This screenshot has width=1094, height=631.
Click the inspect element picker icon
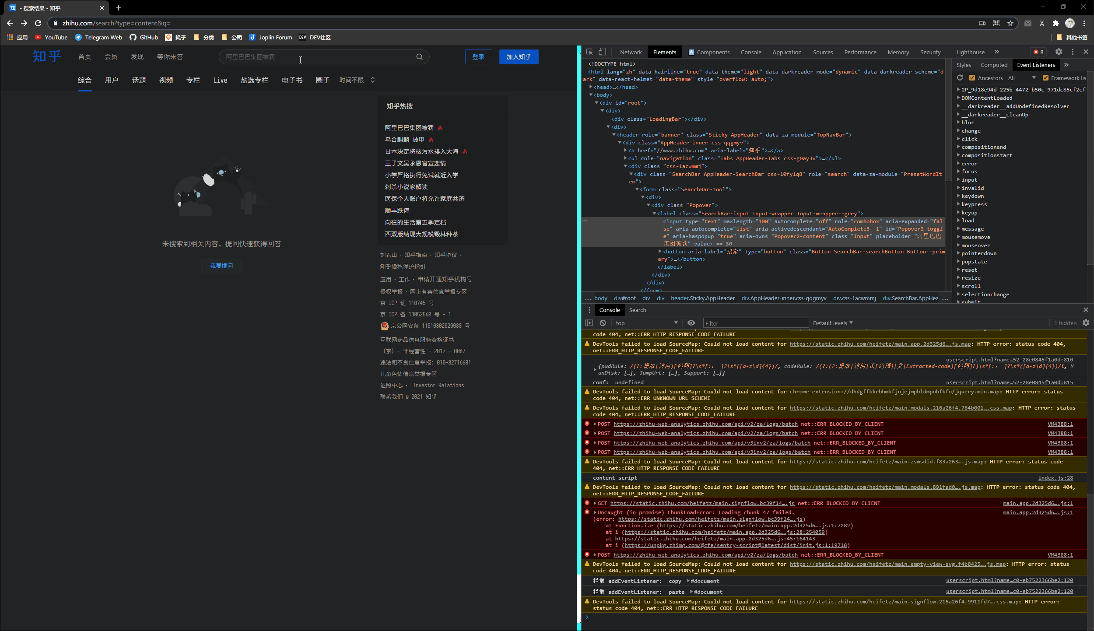(x=589, y=52)
